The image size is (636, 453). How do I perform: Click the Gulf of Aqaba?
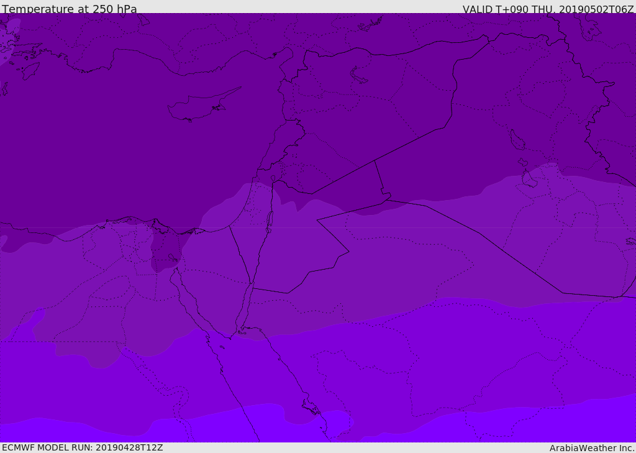point(247,308)
